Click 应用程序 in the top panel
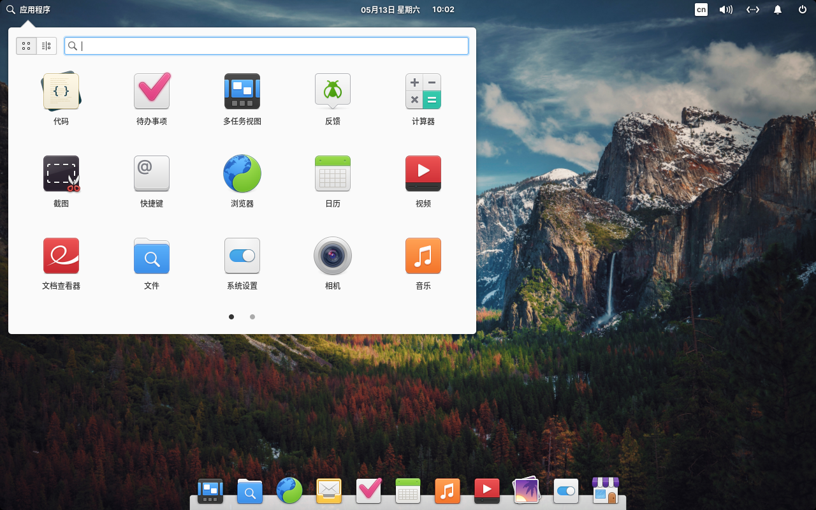Viewport: 816px width, 510px height. [x=29, y=10]
